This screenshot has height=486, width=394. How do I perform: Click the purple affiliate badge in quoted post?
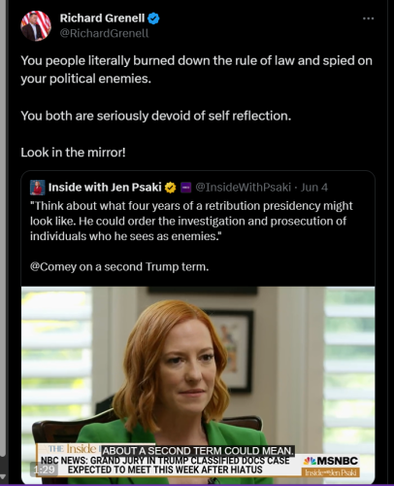(x=185, y=188)
